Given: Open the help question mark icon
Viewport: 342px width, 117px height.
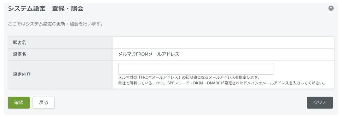Looking at the screenshot, I should 331,8.
